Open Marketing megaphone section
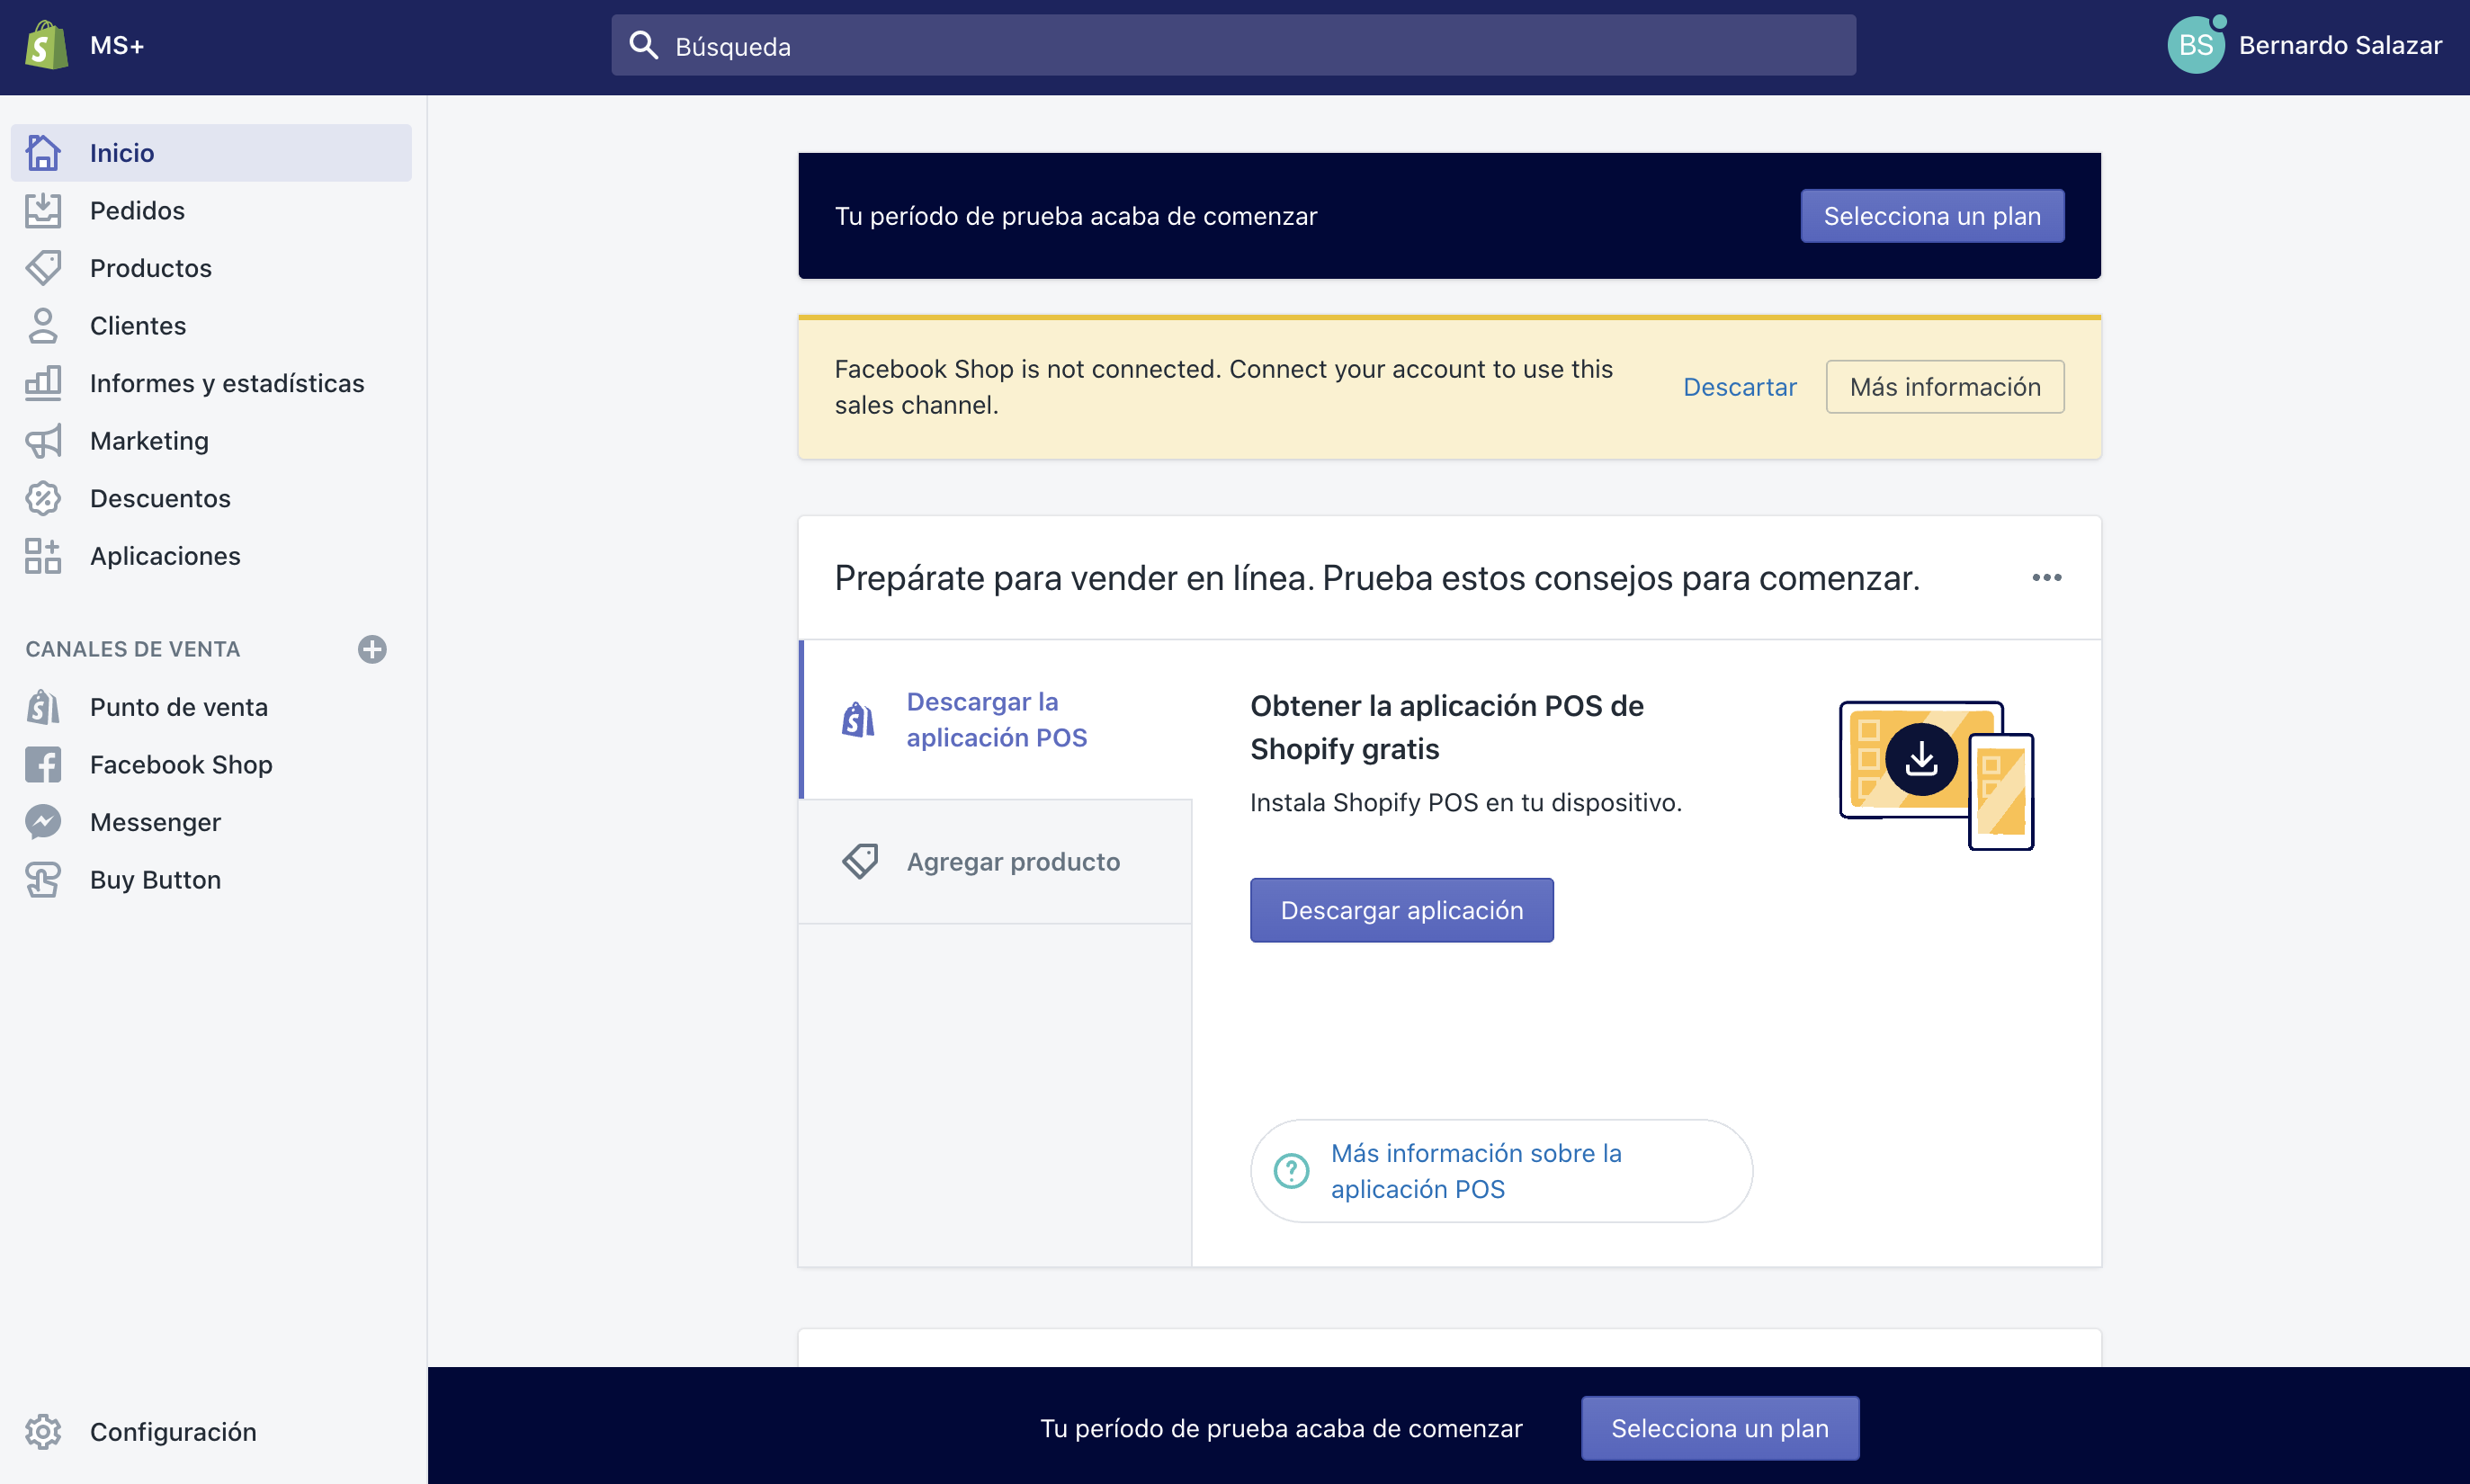The width and height of the screenshot is (2470, 1484). point(149,441)
